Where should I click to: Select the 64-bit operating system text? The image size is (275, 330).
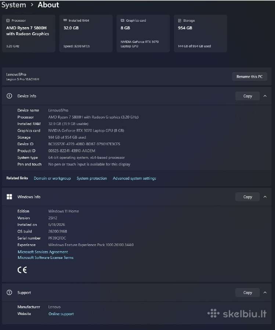[86, 157]
